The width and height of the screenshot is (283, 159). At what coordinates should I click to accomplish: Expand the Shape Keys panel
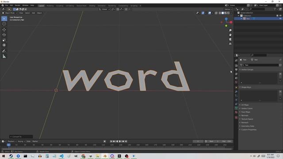coord(246,87)
